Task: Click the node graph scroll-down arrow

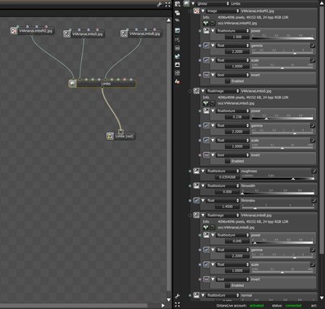Action: pyautogui.click(x=169, y=300)
